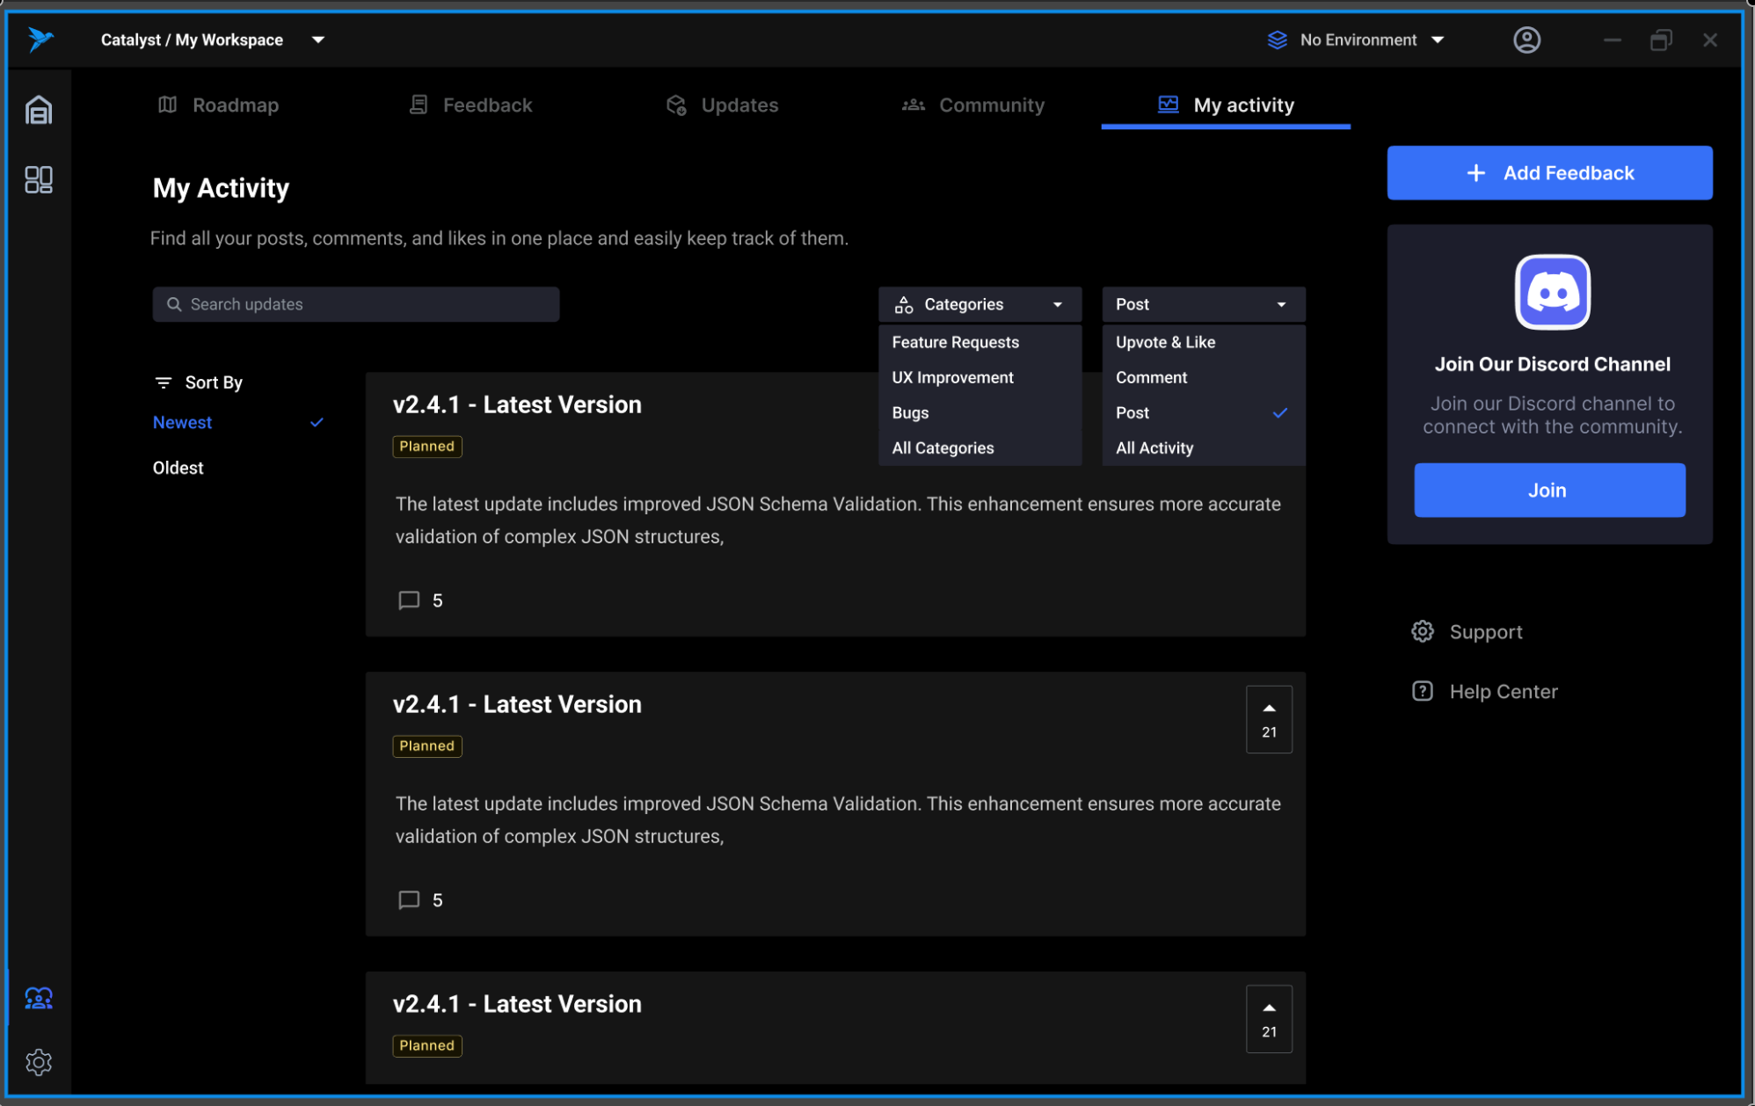Click the dashboard grid sidebar icon

40,178
